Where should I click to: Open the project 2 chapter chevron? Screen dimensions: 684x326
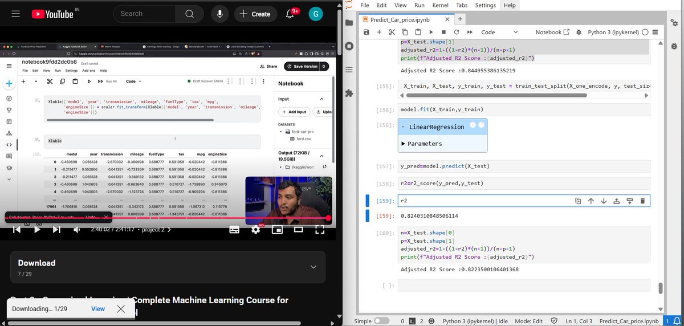pos(168,230)
